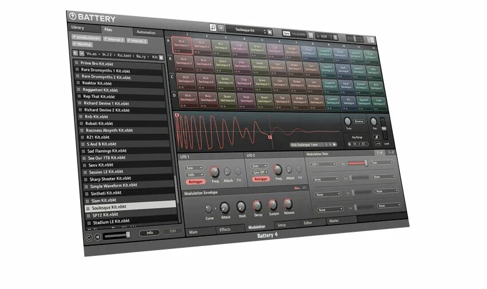Click the loop prelisten icon in browser footer
487x289 pixels.
pyautogui.click(x=89, y=237)
